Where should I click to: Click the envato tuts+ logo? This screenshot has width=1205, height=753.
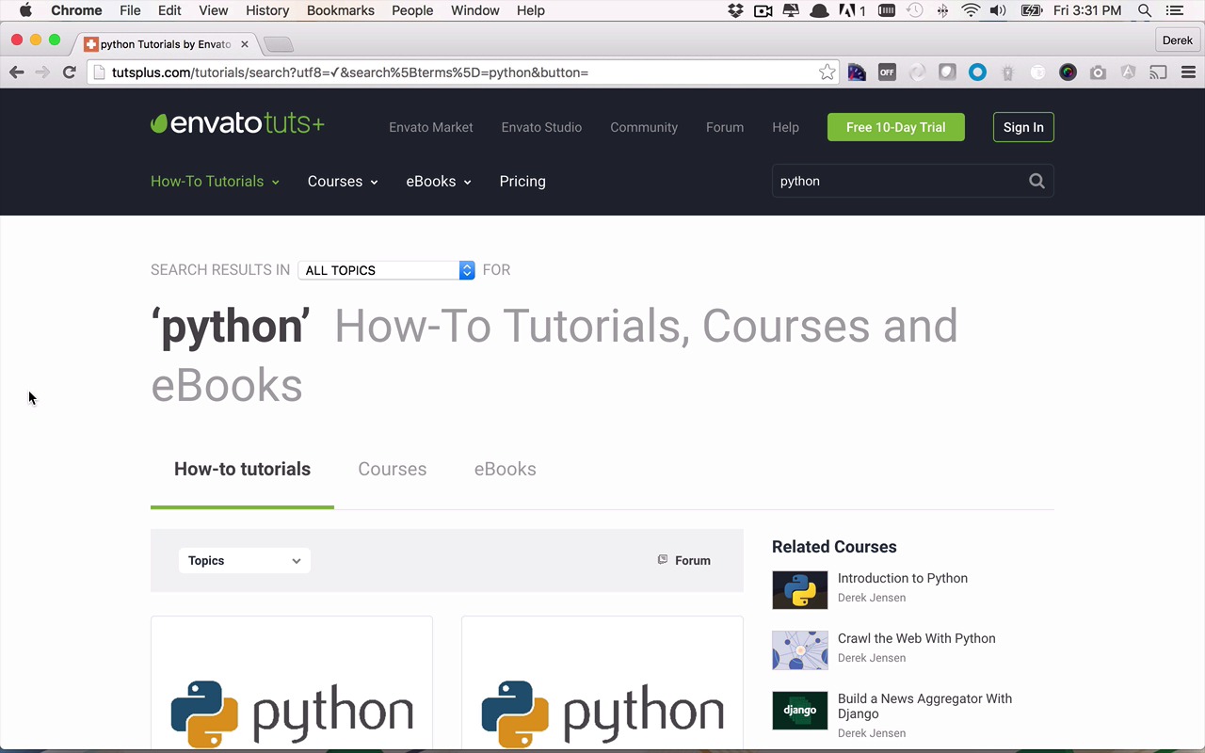pyautogui.click(x=237, y=123)
